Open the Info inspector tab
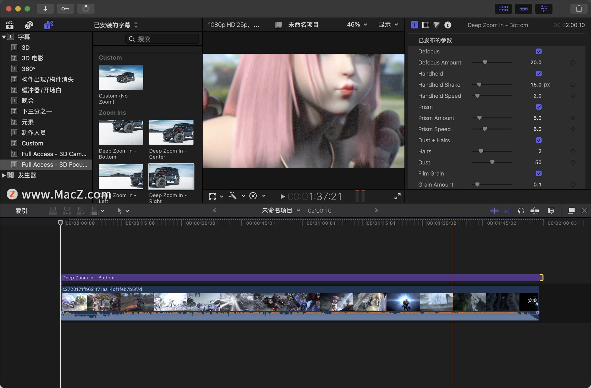The width and height of the screenshot is (591, 388). click(448, 25)
